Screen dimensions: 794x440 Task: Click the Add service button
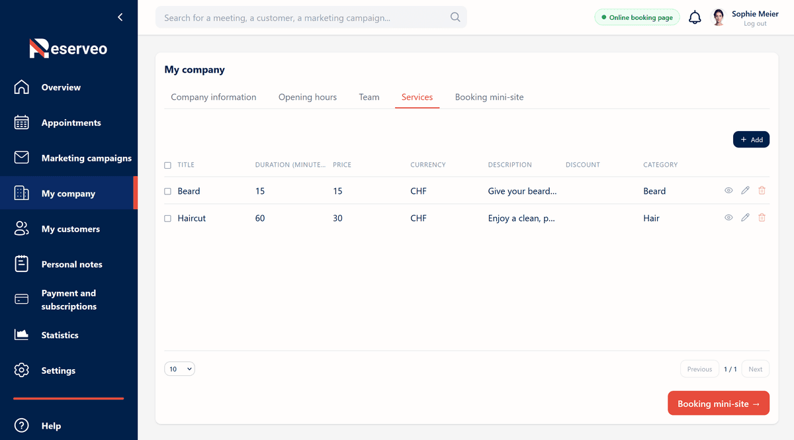(751, 140)
